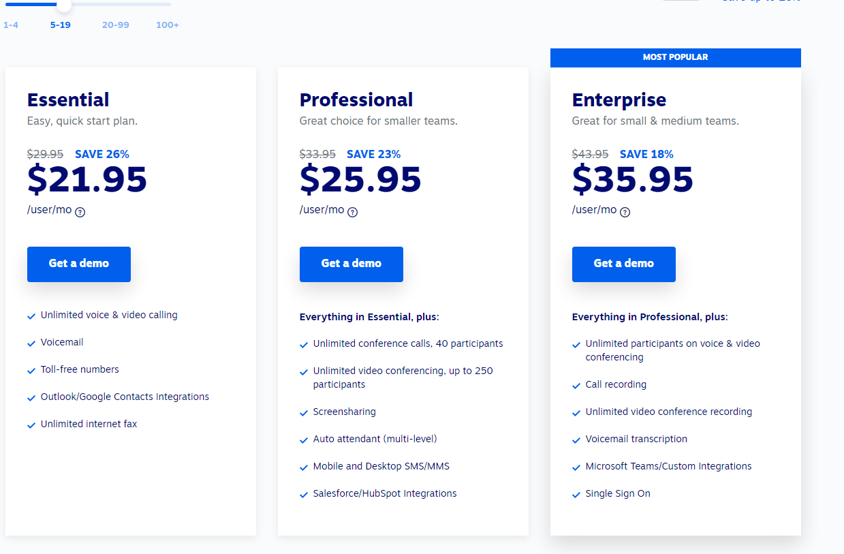Click the Enterprise plan heading
The image size is (844, 554).
point(619,99)
